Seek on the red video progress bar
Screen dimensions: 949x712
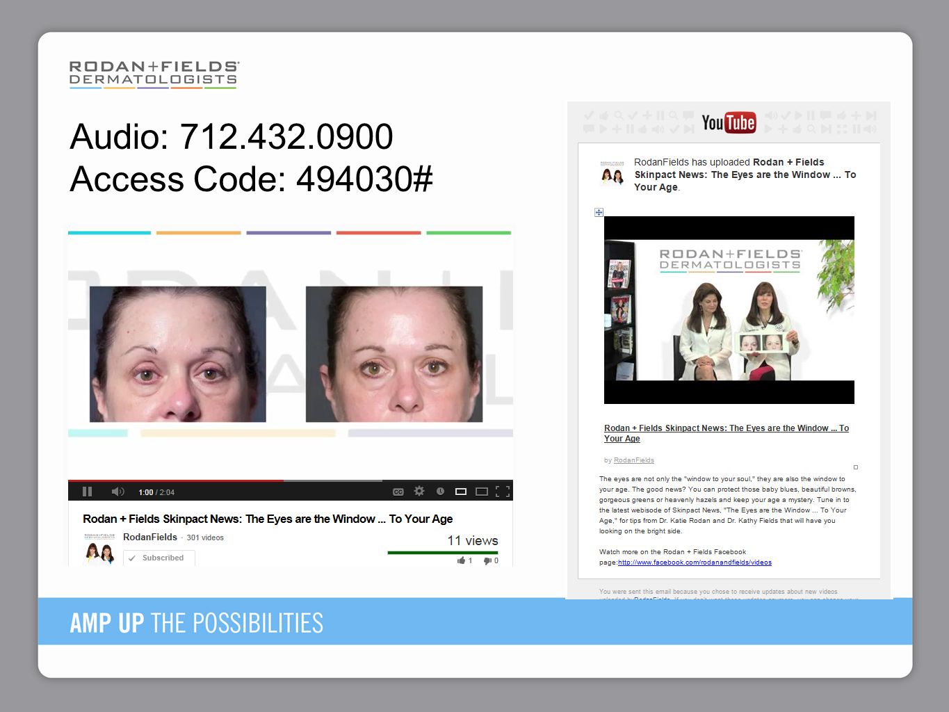176,480
